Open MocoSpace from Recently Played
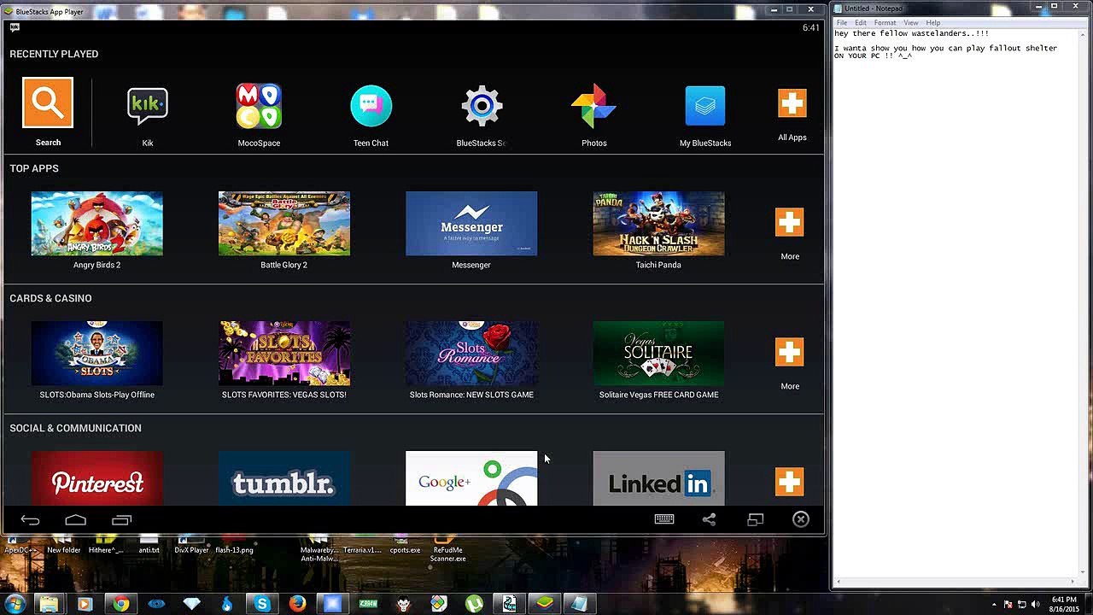The height and width of the screenshot is (615, 1093). (259, 106)
